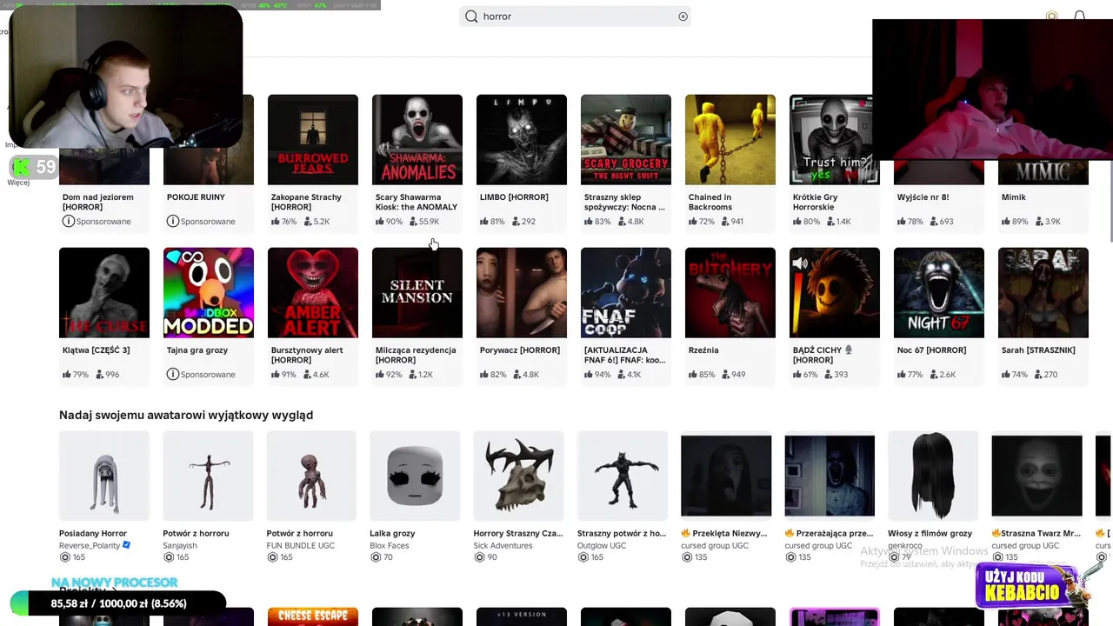
Task: Open Zakopane Strachy game thumbnail
Action: point(313,139)
